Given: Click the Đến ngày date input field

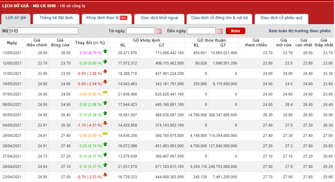Looking at the screenshot, I should pyautogui.click(x=201, y=31).
